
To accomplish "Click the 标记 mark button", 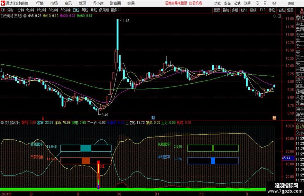I will pos(272,10).
